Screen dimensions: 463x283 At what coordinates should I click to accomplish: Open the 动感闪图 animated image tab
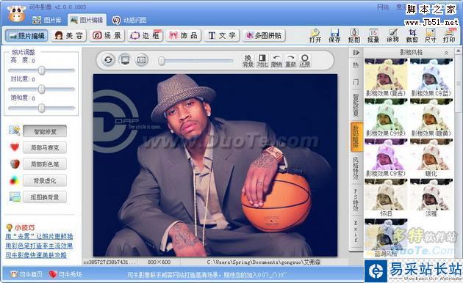[129, 20]
